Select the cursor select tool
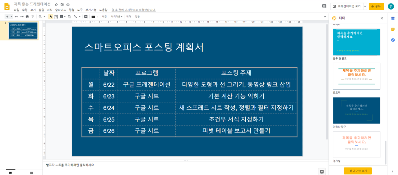Image resolution: width=398 pixels, height=175 pixels. [x=51, y=16]
